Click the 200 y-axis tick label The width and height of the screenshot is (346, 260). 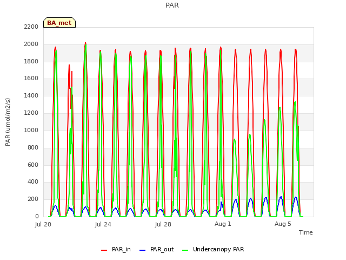coord(33,199)
